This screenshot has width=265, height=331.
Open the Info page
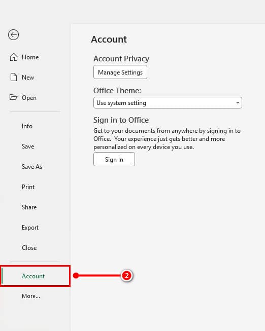(x=27, y=126)
